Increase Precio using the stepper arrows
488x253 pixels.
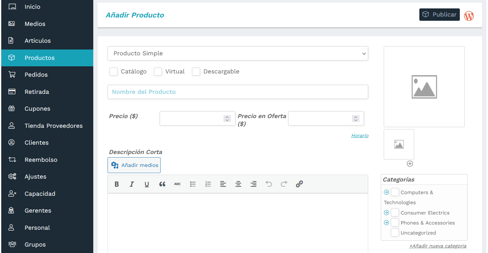(x=227, y=116)
